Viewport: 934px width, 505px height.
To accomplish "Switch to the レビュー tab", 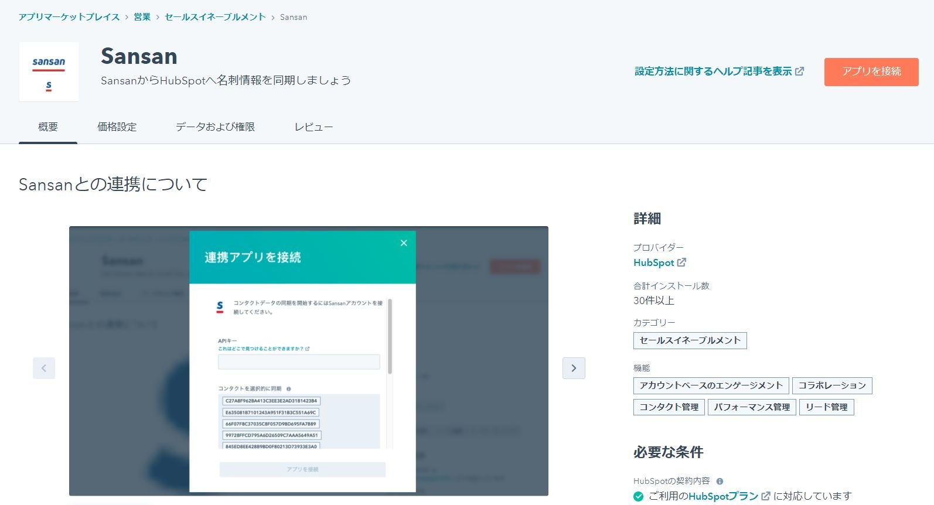I will point(313,127).
